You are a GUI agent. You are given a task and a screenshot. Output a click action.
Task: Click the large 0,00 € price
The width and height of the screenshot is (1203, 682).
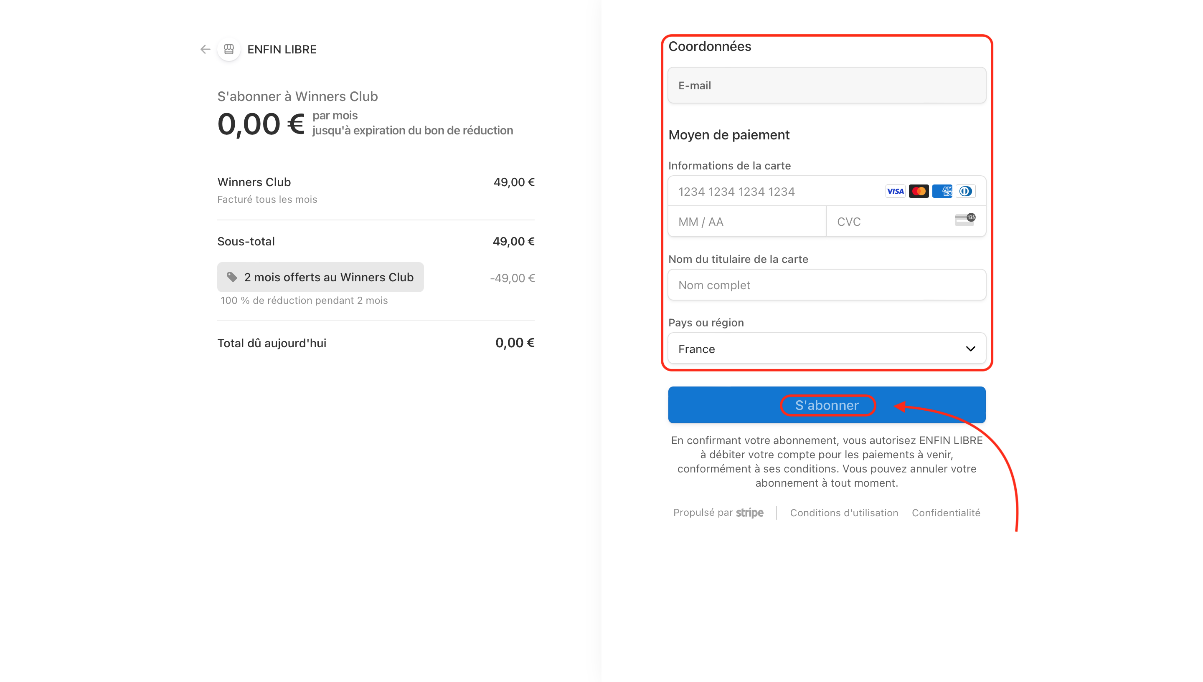point(261,124)
